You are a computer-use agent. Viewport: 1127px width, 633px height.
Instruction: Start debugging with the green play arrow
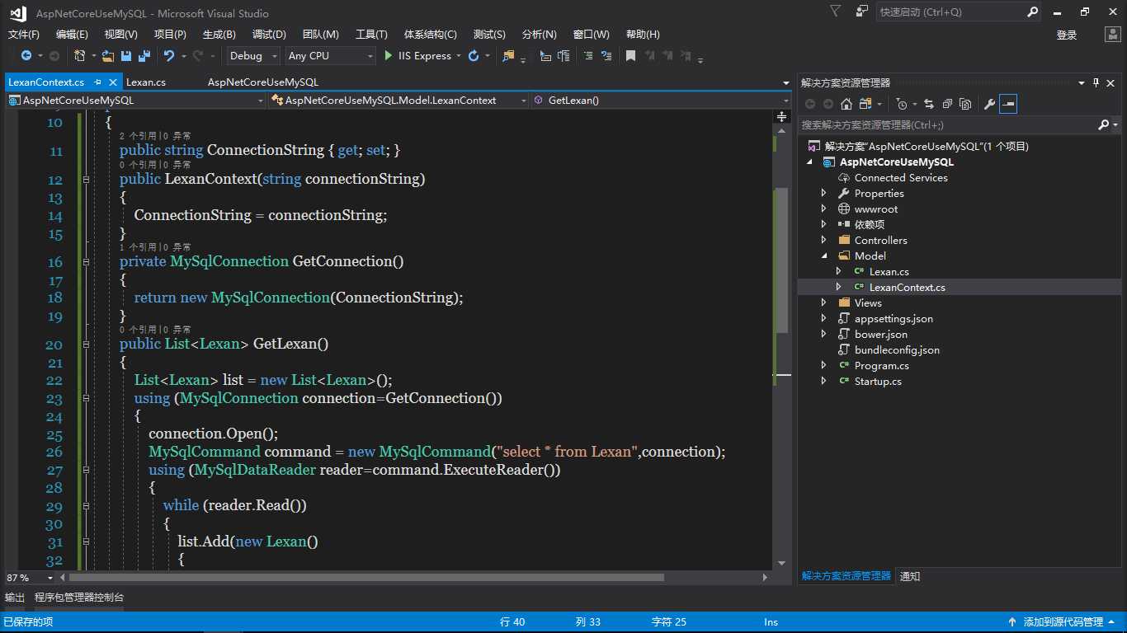pos(389,56)
